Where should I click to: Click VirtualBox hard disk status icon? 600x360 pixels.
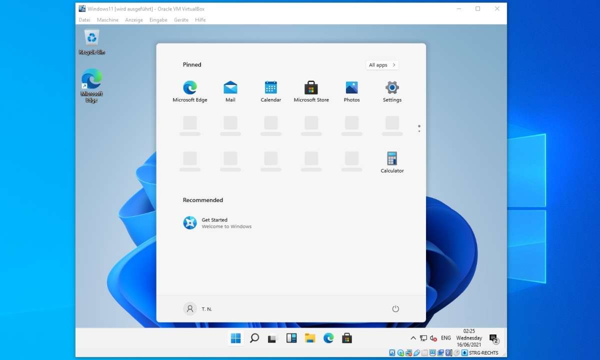coord(392,352)
